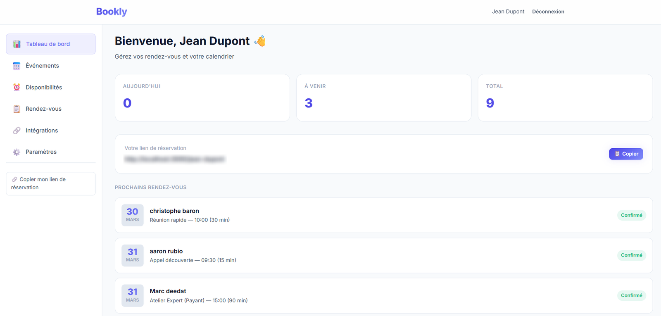The height and width of the screenshot is (316, 661).
Task: Open the Marc deedat appointment
Action: 384,295
